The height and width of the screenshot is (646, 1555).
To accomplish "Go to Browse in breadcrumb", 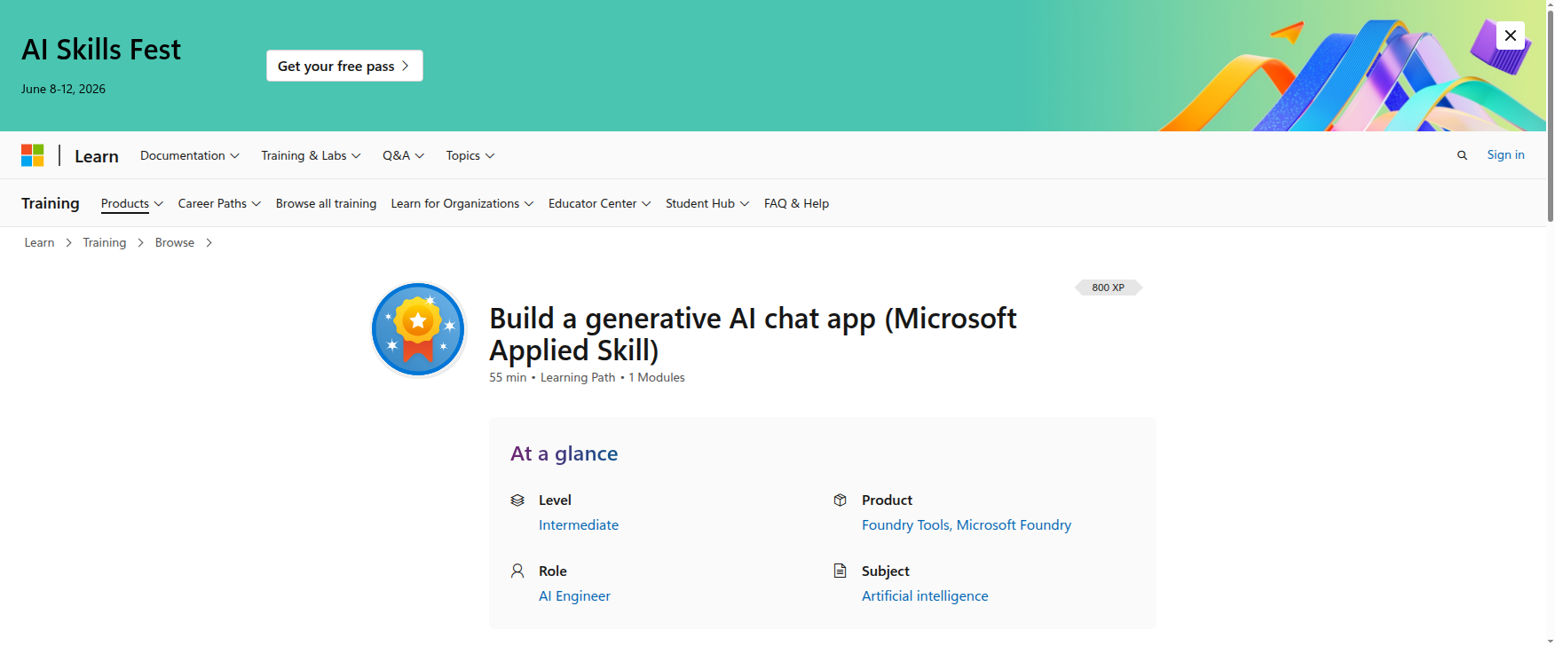I will 175,242.
